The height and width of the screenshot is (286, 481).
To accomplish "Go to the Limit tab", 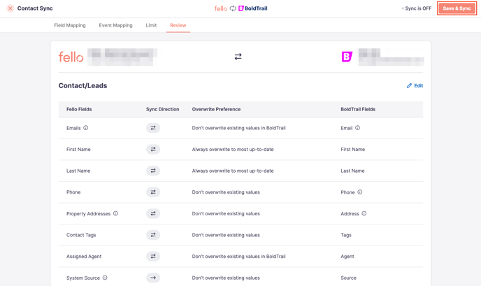I will pos(151,25).
